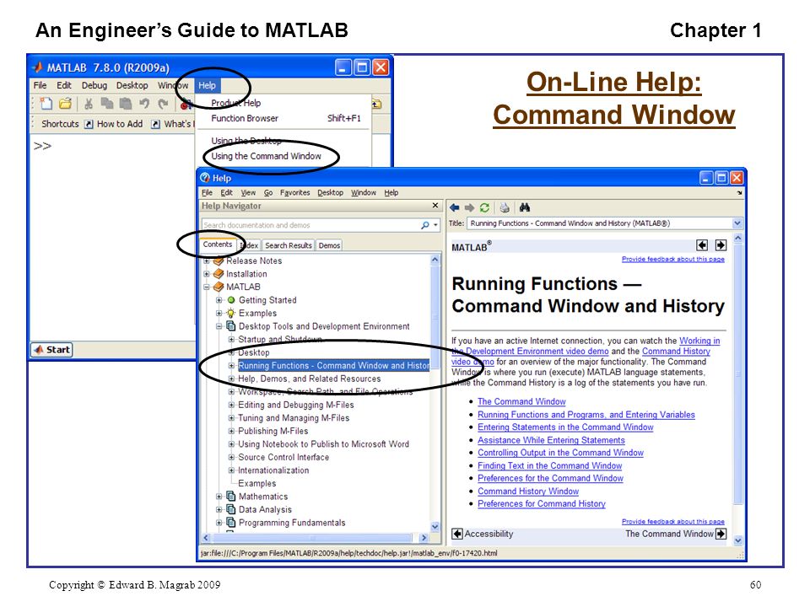The height and width of the screenshot is (607, 810).
Task: Click the Forward arrow in Help browser toolbar
Action: 469,207
